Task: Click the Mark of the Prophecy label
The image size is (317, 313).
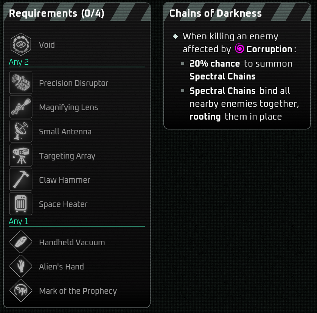Action: pos(78,291)
